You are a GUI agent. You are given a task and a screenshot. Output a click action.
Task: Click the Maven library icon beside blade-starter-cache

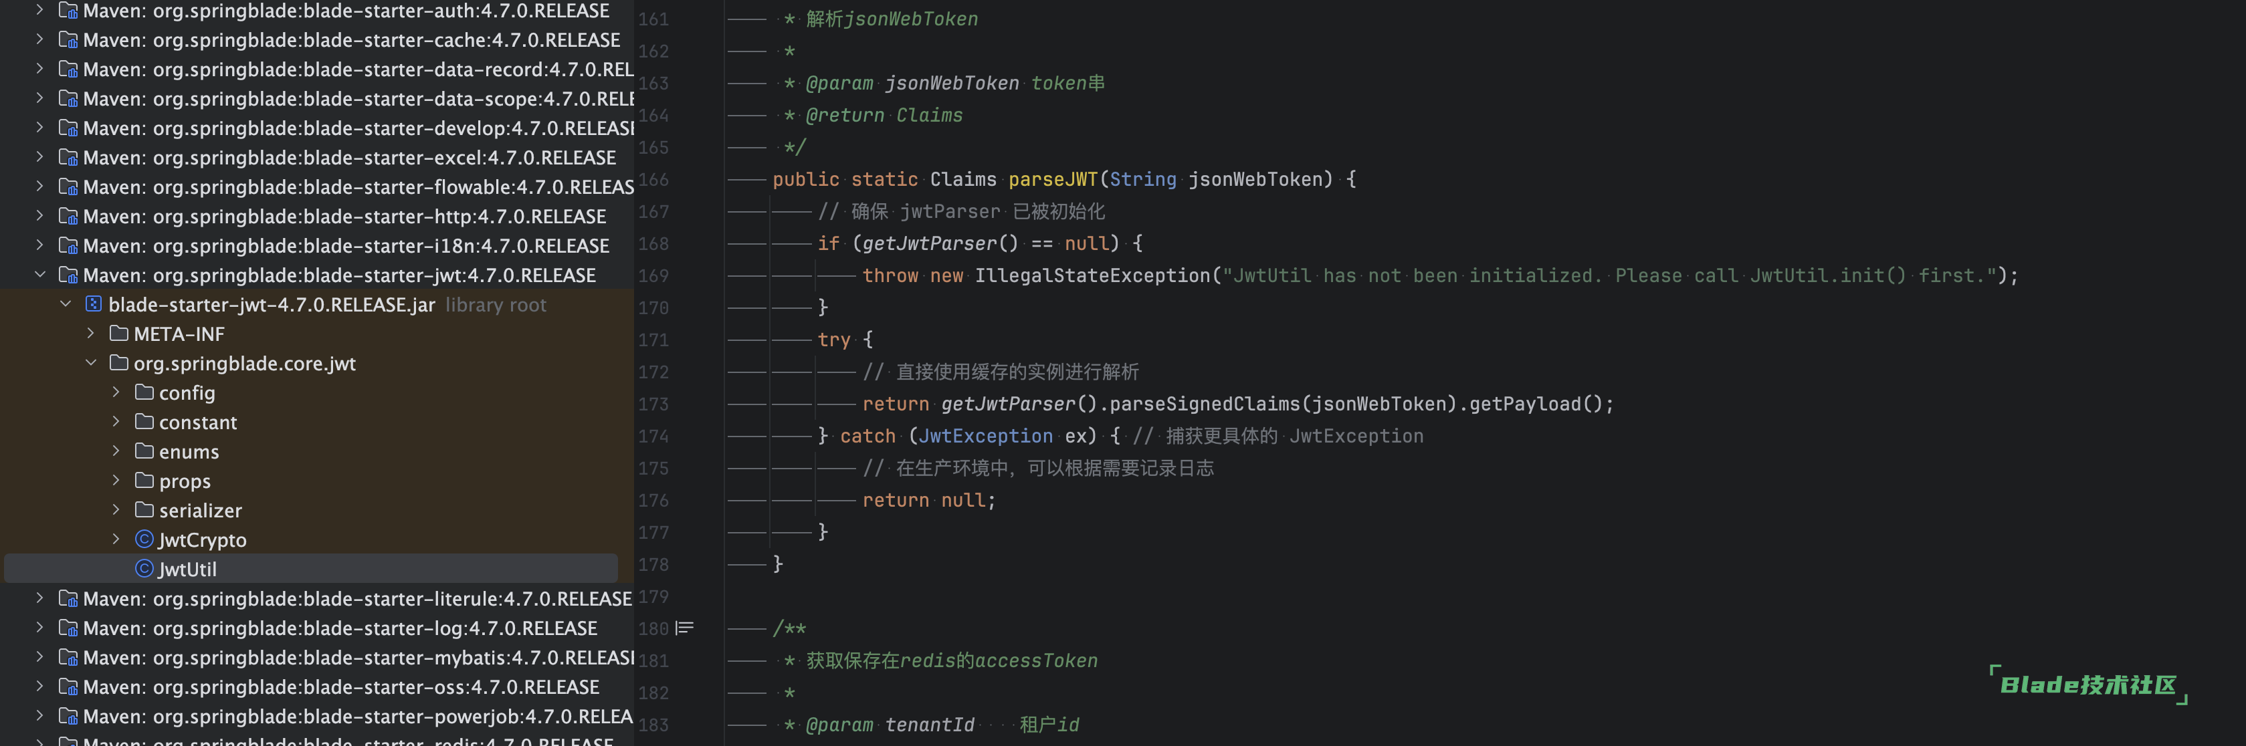[68, 39]
